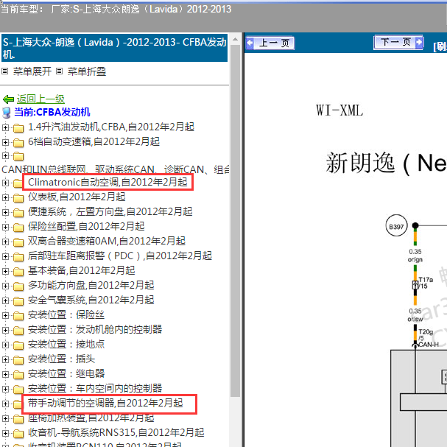Open 安装位置:插头 entry
The width and height of the screenshot is (447, 447).
61,359
